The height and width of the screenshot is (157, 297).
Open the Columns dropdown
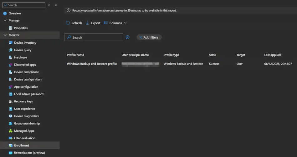[x=115, y=23]
